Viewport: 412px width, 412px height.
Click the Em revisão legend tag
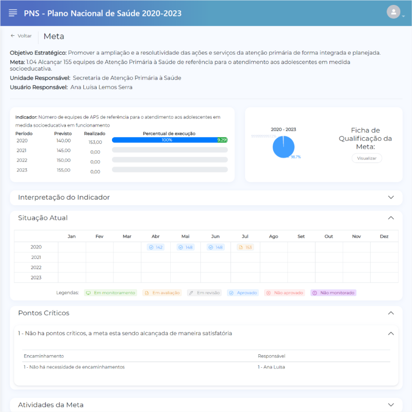tap(204, 293)
